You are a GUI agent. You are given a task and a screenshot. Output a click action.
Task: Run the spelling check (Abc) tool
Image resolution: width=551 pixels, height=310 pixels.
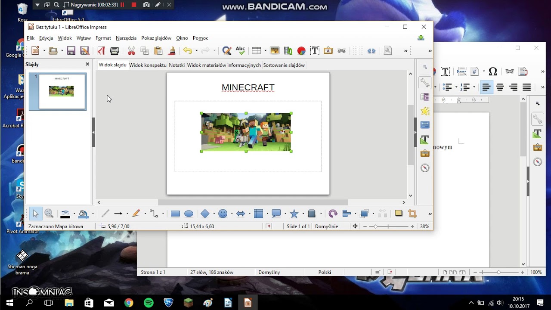240,51
